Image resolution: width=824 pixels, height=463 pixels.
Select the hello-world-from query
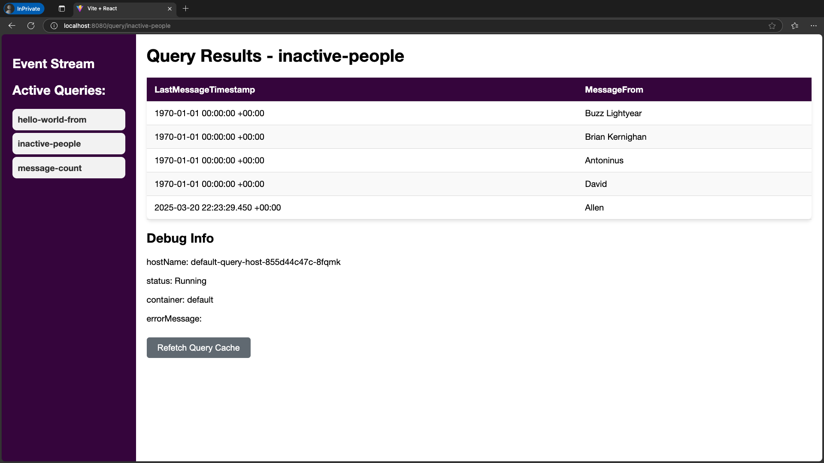point(68,120)
